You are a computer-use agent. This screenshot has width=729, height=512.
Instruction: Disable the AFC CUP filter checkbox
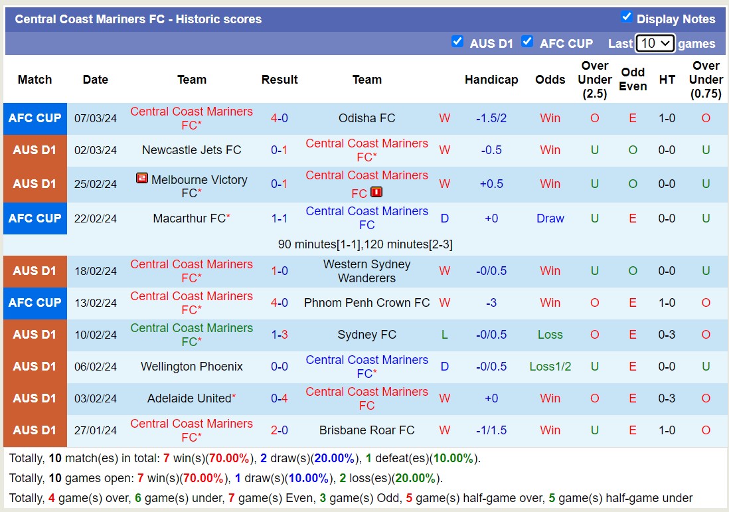[x=527, y=41]
